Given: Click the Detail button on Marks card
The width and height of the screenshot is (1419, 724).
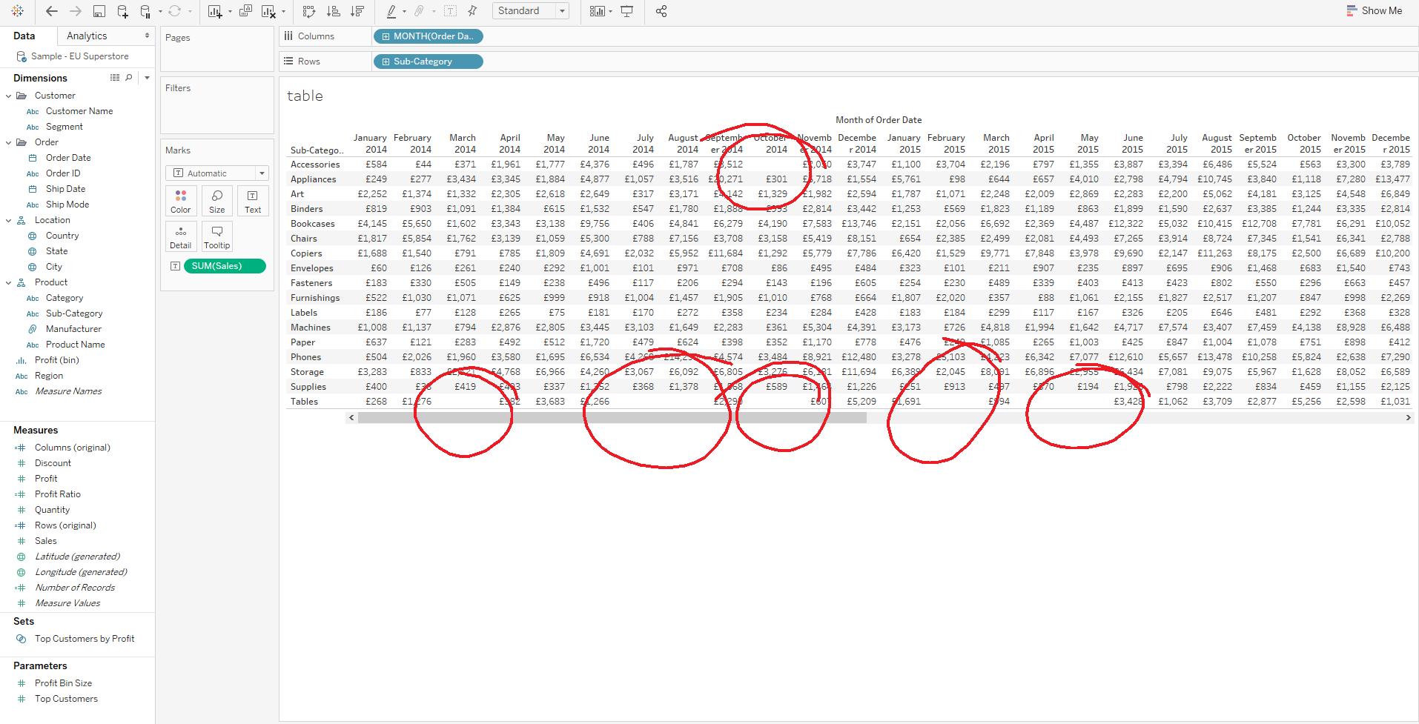Looking at the screenshot, I should 180,236.
